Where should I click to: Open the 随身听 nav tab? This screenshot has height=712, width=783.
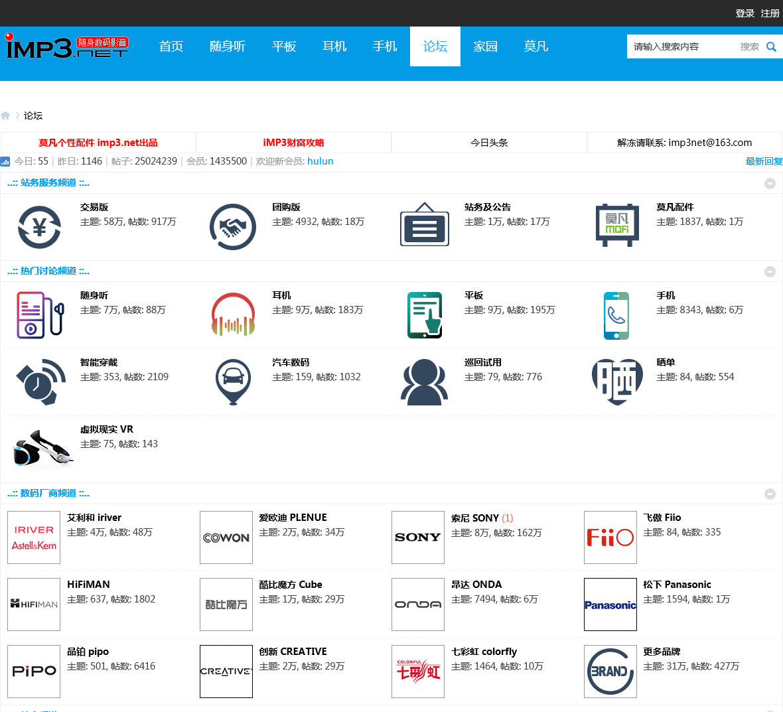point(228,46)
